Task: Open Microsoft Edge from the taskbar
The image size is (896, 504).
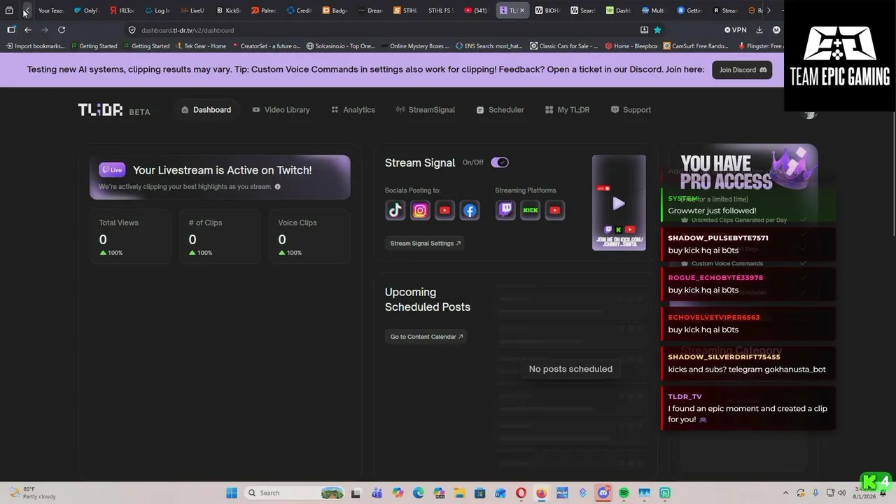Action: coord(418,493)
